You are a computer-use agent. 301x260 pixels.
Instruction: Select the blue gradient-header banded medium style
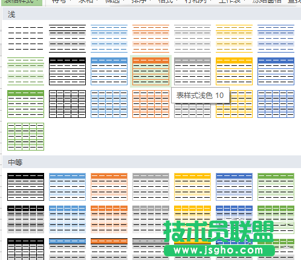click(67, 187)
